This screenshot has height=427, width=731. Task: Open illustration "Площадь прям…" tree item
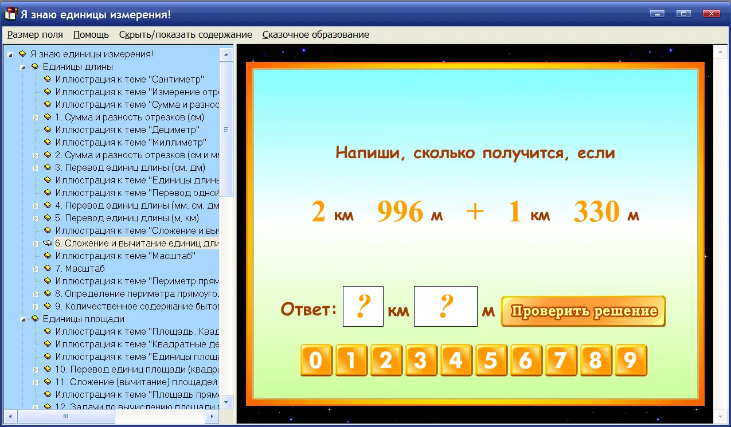coord(138,394)
